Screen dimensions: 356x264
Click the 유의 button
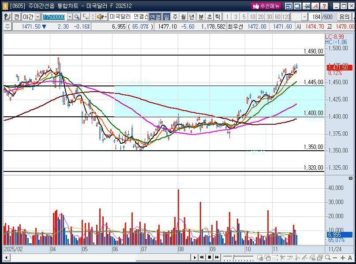344,17
